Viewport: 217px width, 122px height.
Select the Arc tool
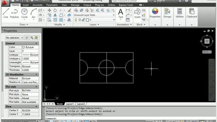pyautogui.click(x=34, y=13)
